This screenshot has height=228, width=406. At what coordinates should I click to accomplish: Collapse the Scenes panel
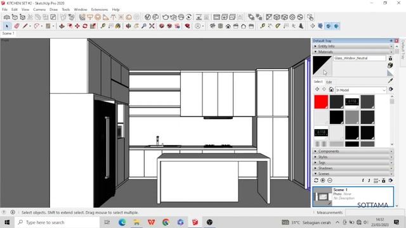[x=353, y=174]
